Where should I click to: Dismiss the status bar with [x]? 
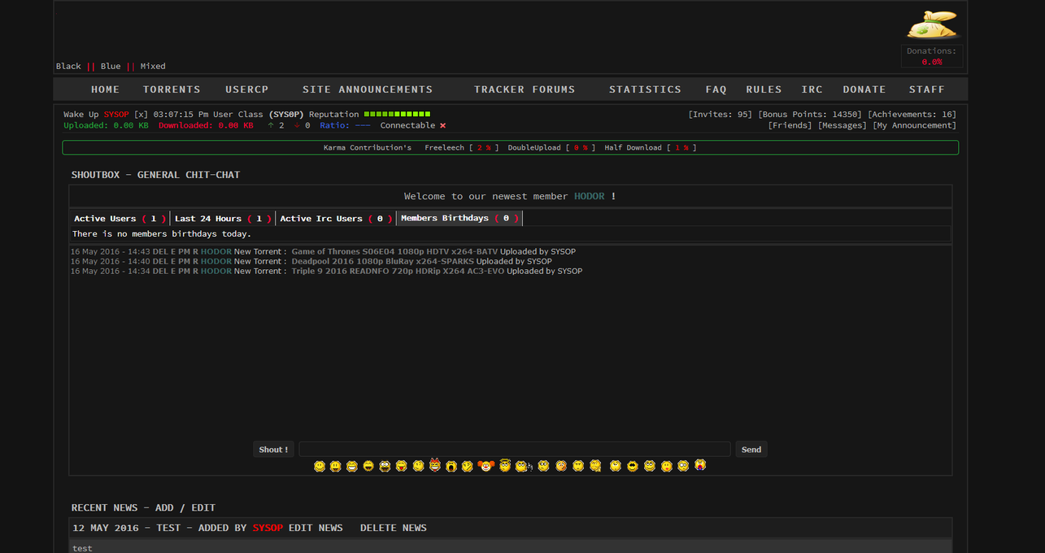point(141,115)
